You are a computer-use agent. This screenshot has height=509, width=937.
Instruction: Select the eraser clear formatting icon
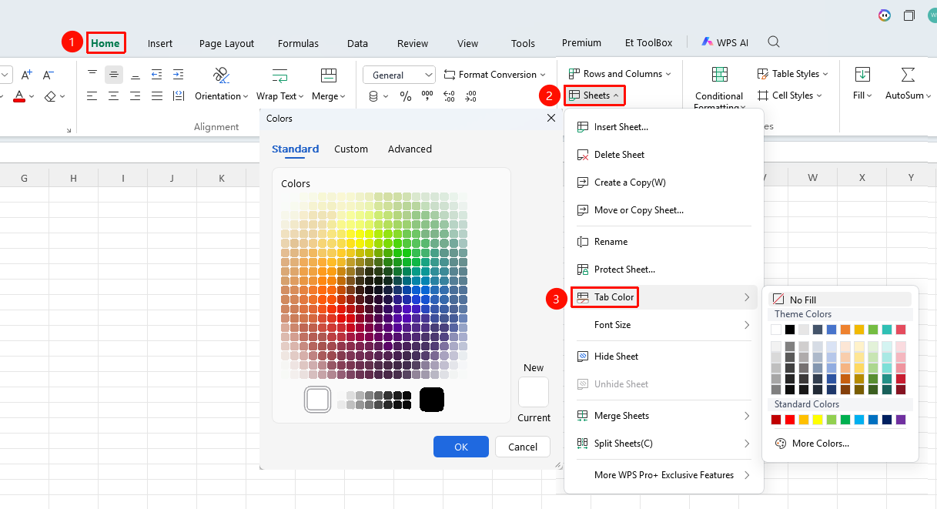pyautogui.click(x=50, y=96)
